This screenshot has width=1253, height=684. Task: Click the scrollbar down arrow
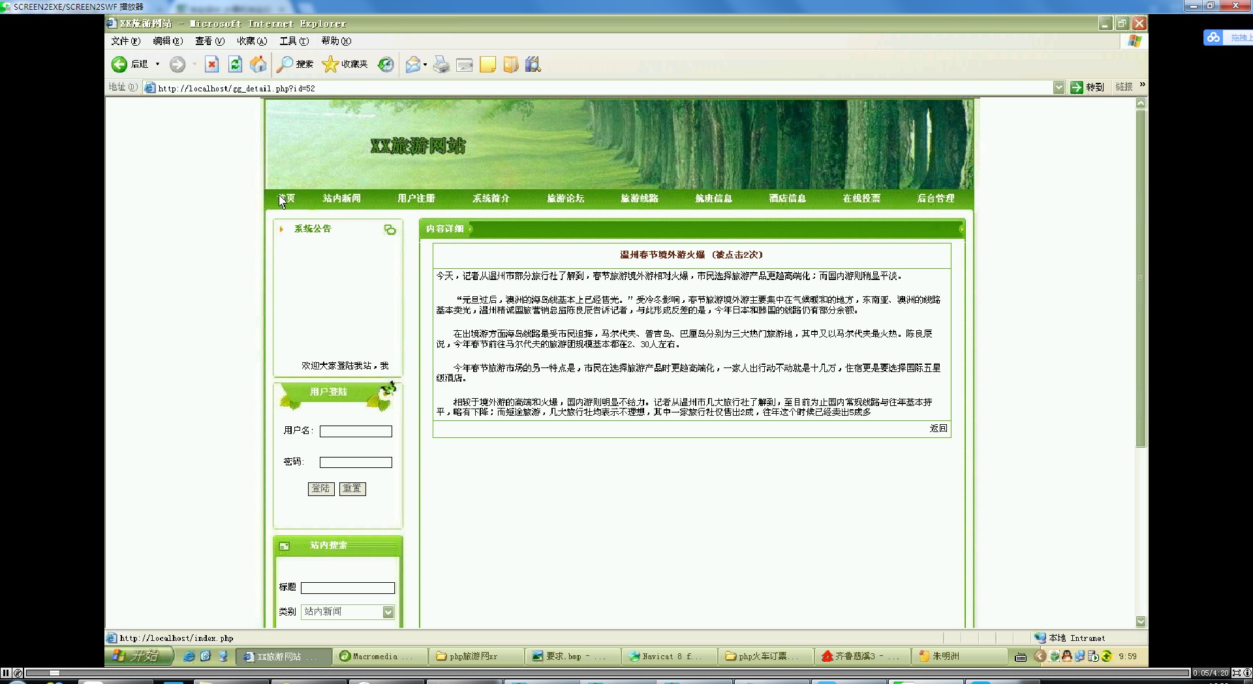(1141, 622)
